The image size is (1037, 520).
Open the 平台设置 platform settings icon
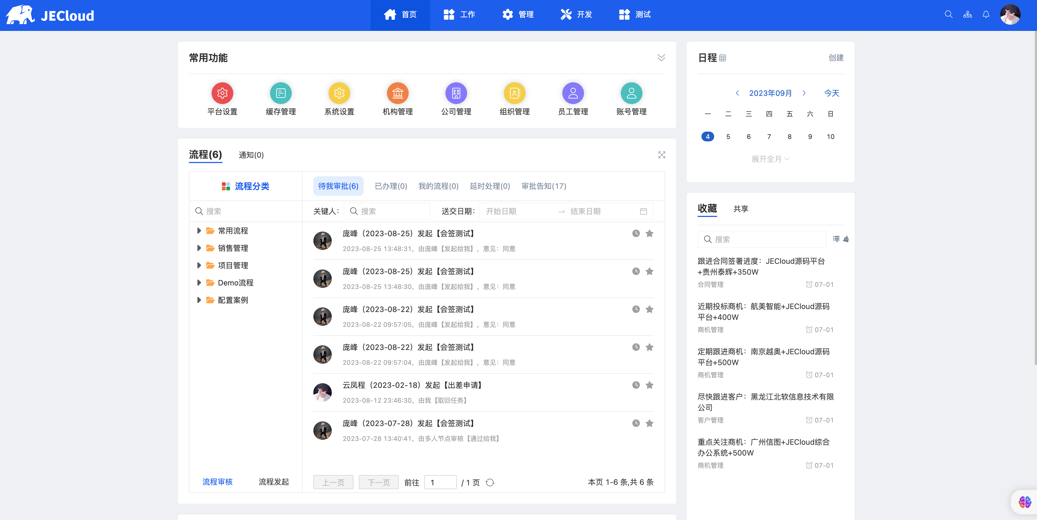point(222,93)
